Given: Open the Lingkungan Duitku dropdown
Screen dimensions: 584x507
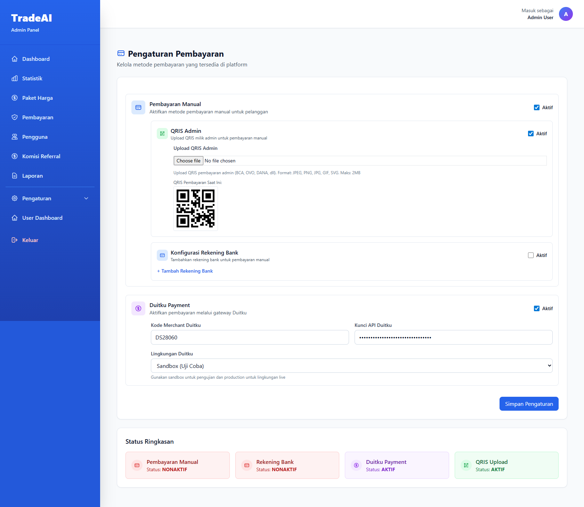Looking at the screenshot, I should click(351, 366).
